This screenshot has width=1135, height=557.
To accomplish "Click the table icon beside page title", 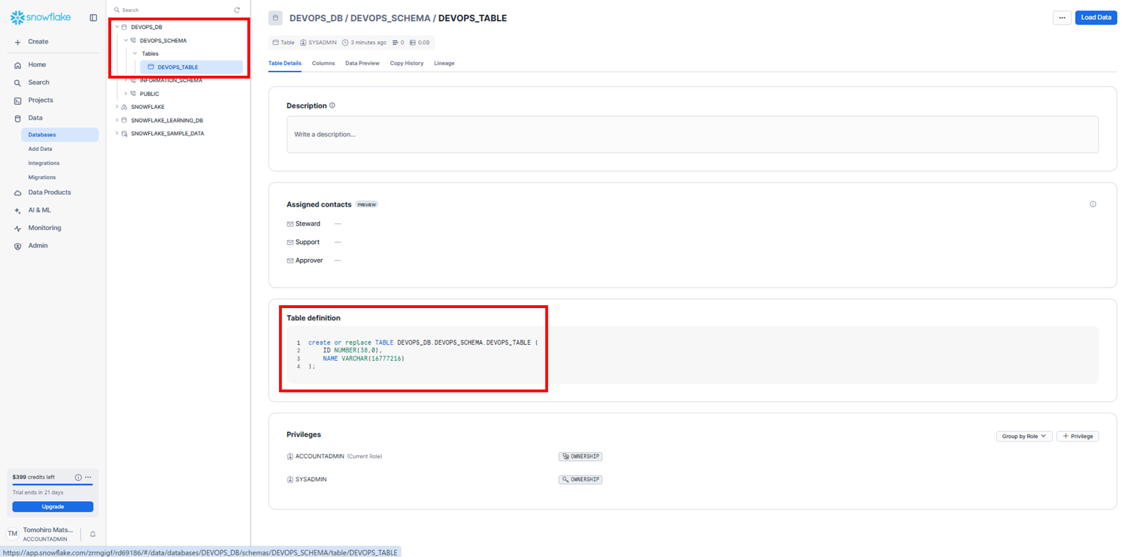I will (275, 18).
